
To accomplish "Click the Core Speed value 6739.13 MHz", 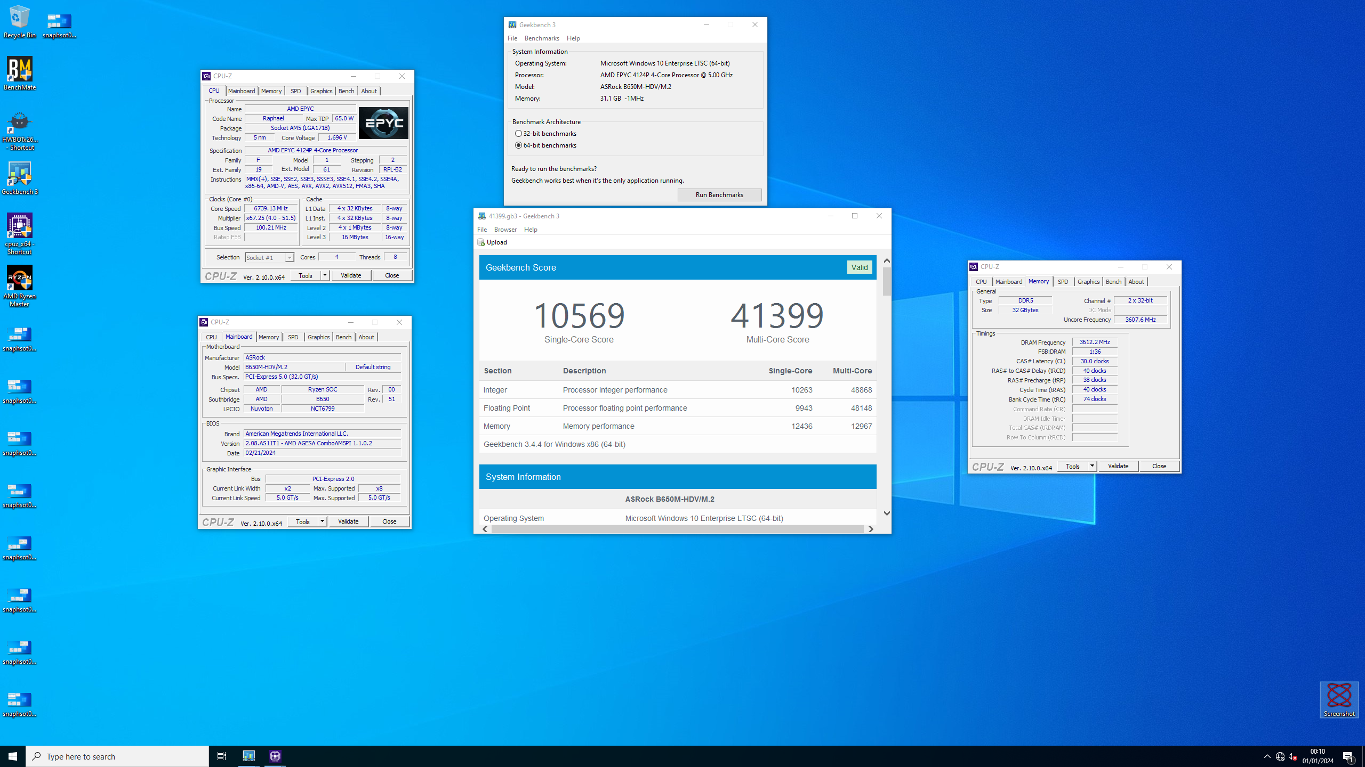I will 271,208.
